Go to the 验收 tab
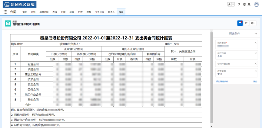 (x=72, y=12)
